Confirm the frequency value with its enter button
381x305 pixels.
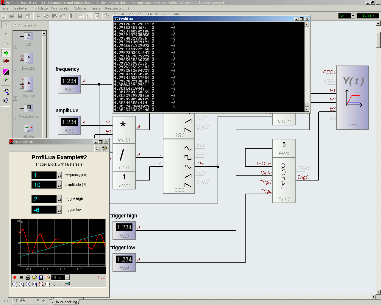click(59, 176)
